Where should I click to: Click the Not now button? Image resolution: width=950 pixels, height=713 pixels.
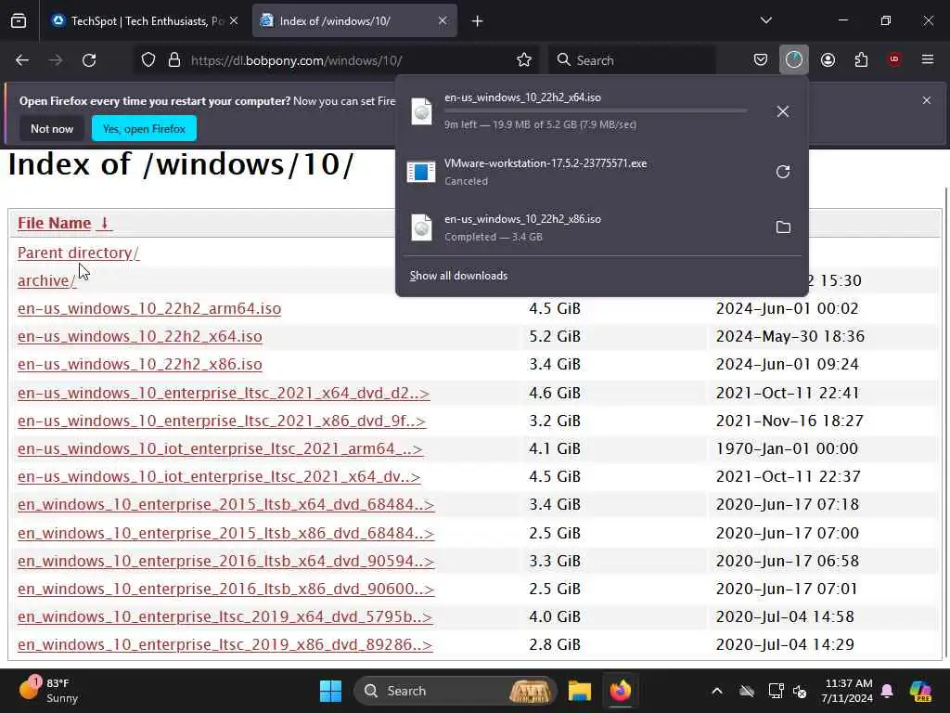pyautogui.click(x=52, y=128)
